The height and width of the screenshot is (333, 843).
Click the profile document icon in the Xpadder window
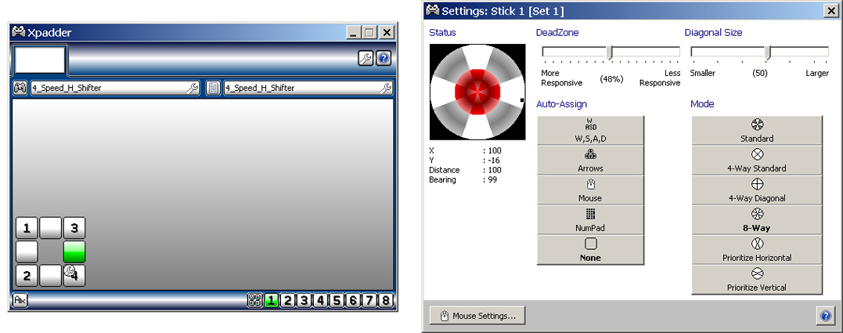click(x=214, y=88)
